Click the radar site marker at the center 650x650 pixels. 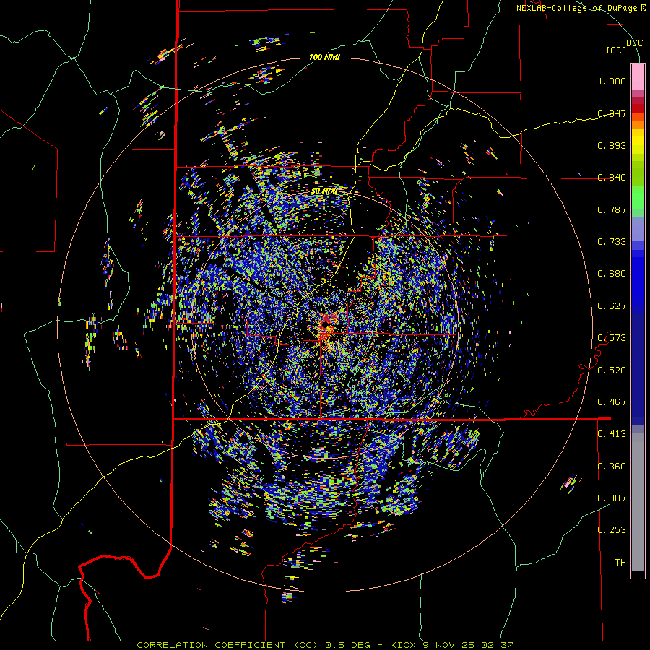pos(326,324)
